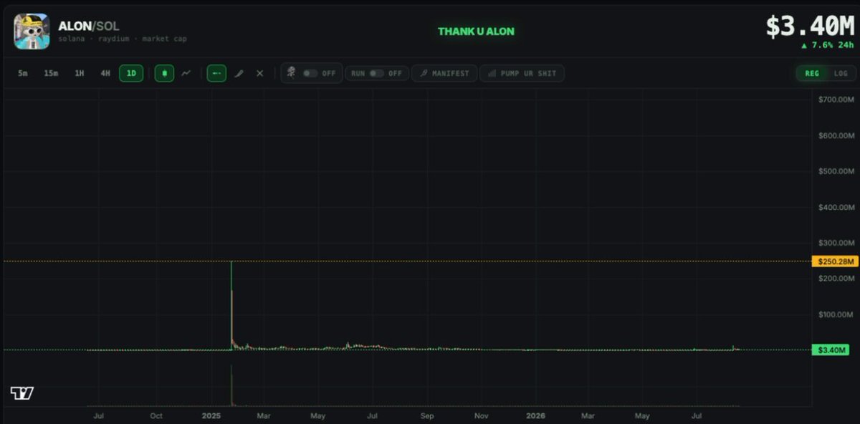The image size is (860, 424).
Task: Click the 7.6% 24h change indicator
Action: (x=828, y=45)
